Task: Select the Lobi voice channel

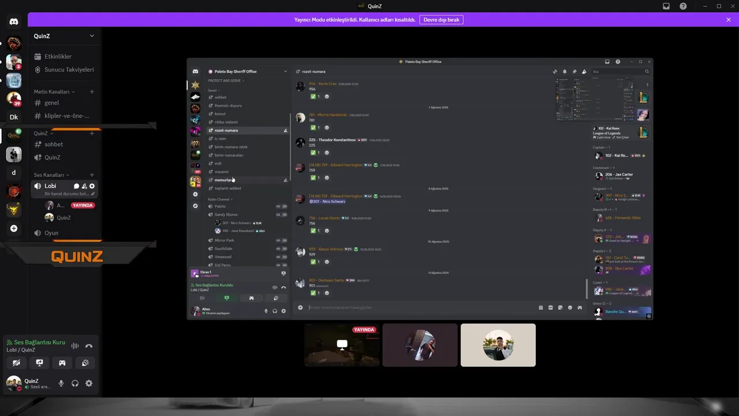Action: point(65,189)
